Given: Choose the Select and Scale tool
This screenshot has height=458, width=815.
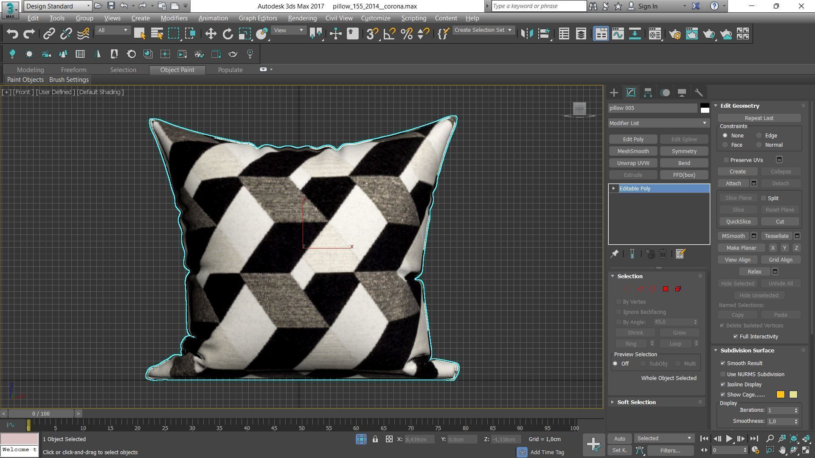Looking at the screenshot, I should [244, 34].
